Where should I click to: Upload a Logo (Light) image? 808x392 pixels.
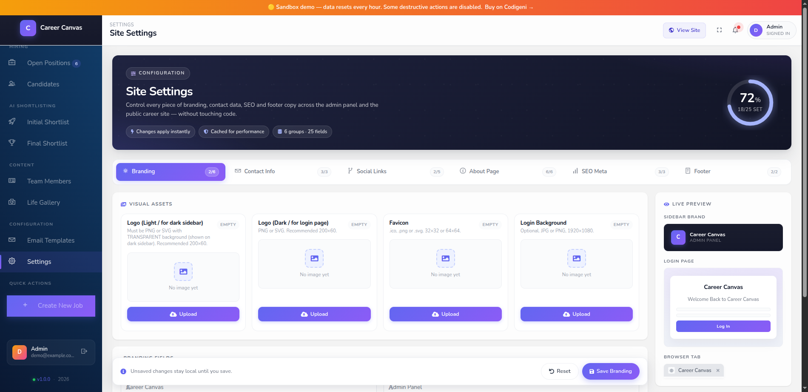183,314
